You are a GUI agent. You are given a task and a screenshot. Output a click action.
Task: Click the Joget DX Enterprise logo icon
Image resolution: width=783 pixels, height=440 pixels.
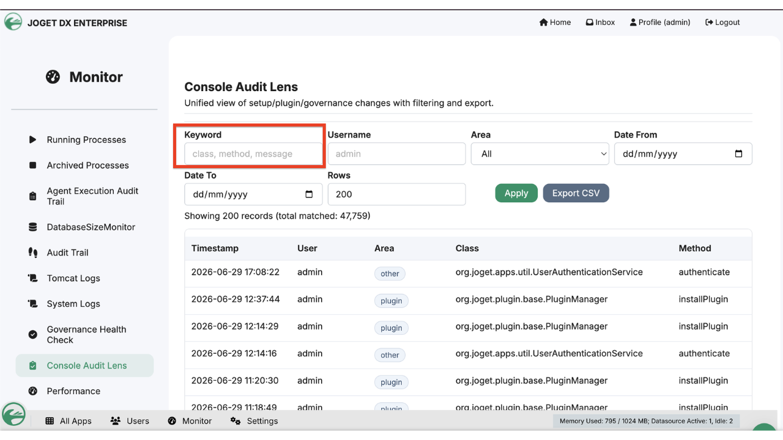coord(13,22)
